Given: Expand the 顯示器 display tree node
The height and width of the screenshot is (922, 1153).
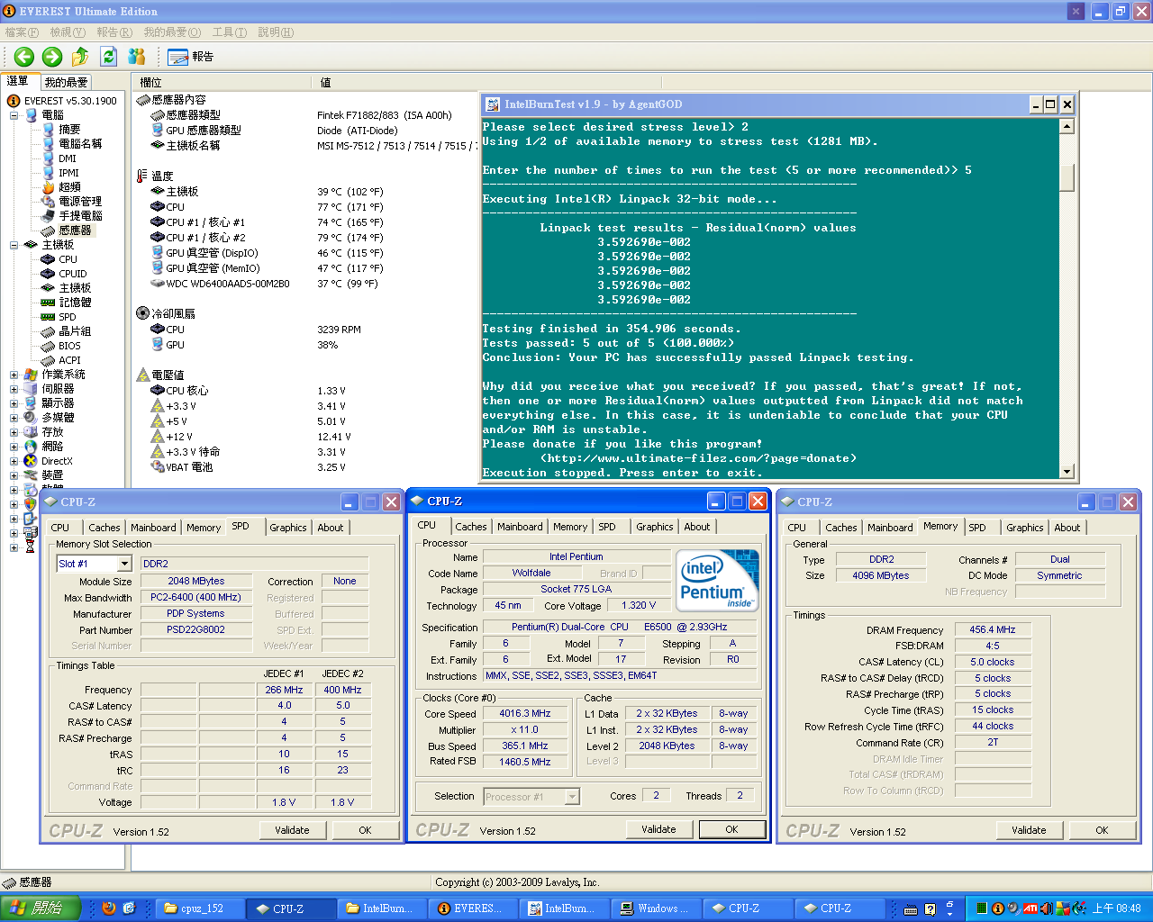Looking at the screenshot, I should [14, 403].
